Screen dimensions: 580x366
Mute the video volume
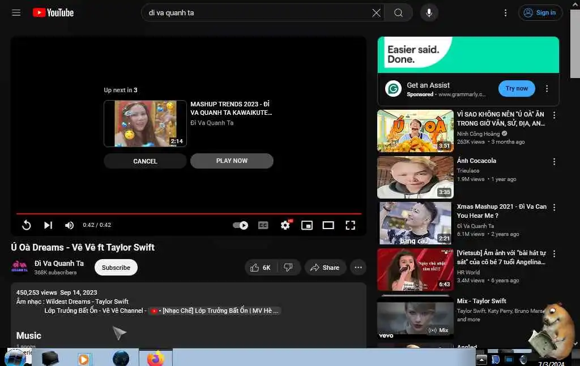(69, 225)
